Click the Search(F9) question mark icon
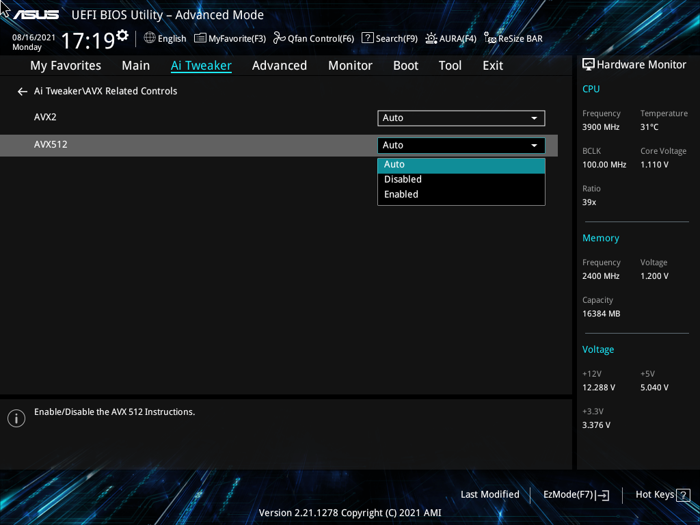This screenshot has height=525, width=700. (x=367, y=38)
